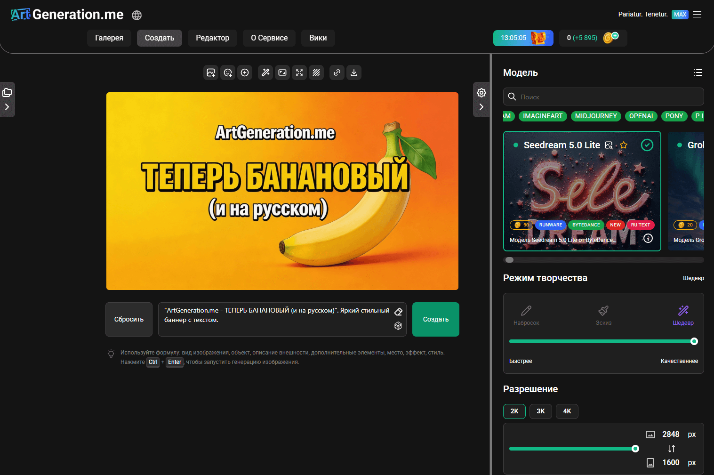Click the resolution size slider handle
Screen dimensions: 714x475
(x=635, y=449)
